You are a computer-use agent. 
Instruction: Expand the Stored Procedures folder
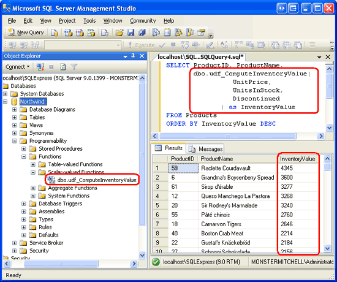click(x=24, y=149)
